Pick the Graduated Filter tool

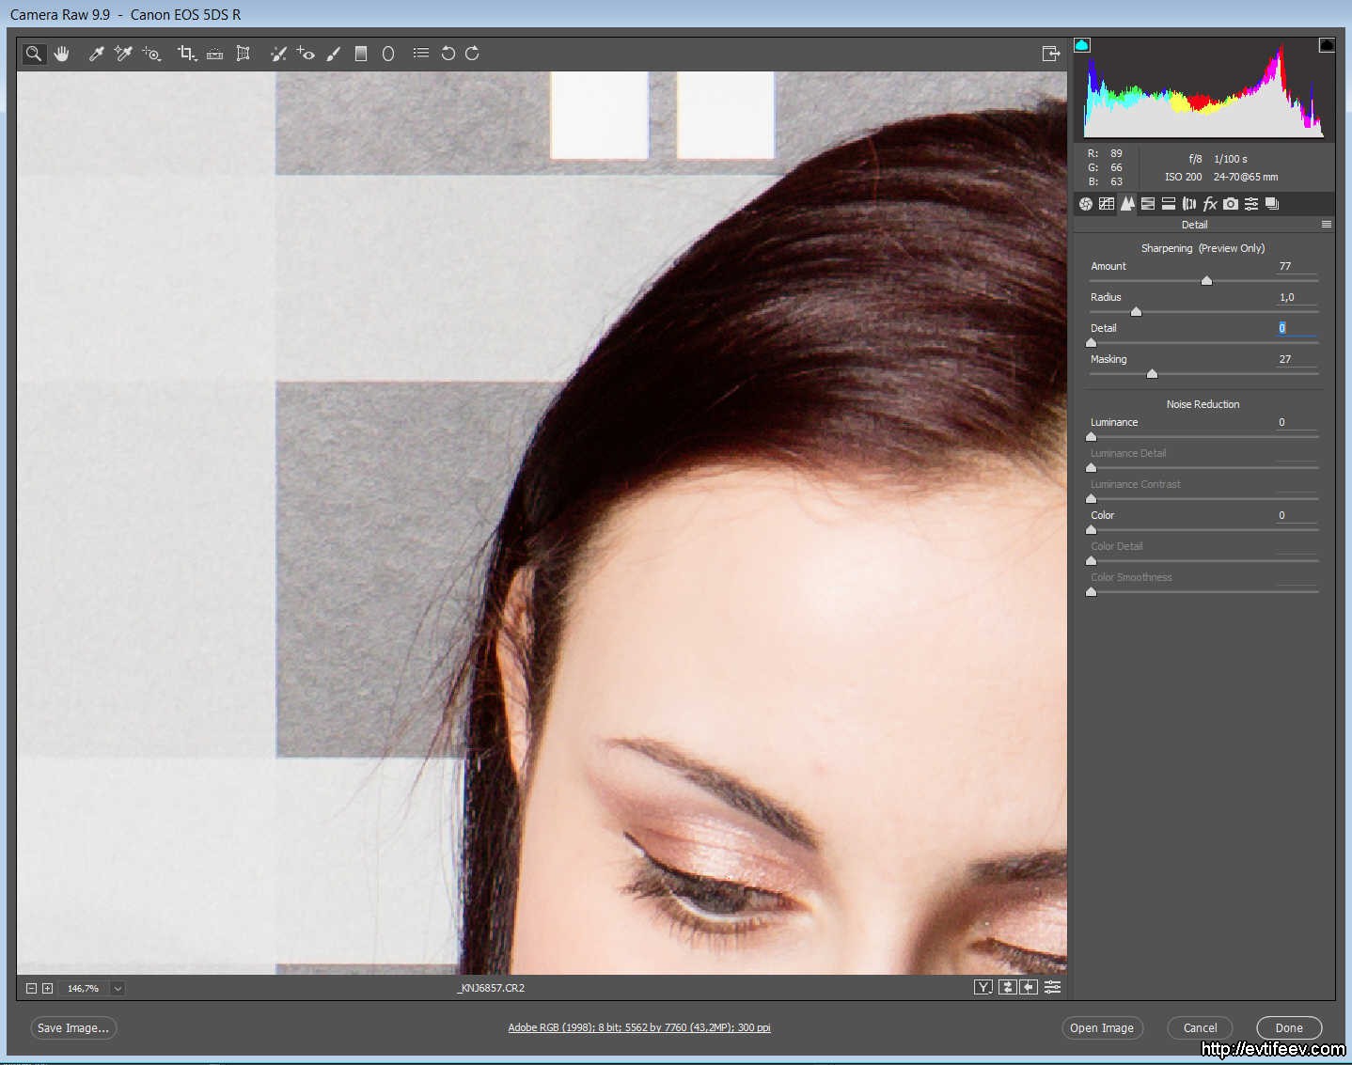coord(361,54)
